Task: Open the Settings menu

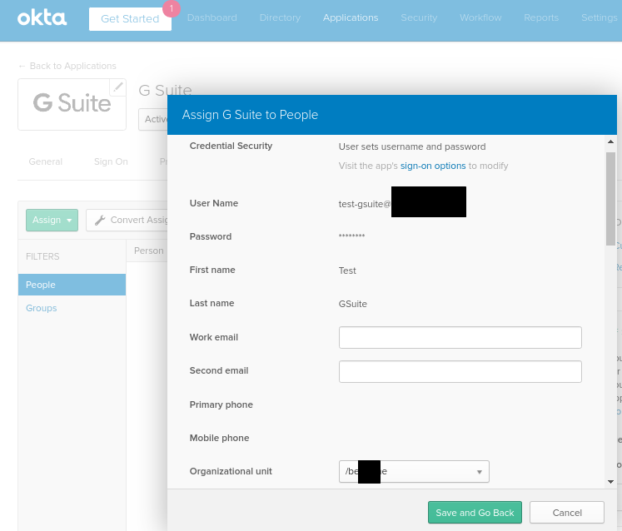Action: 600,17
